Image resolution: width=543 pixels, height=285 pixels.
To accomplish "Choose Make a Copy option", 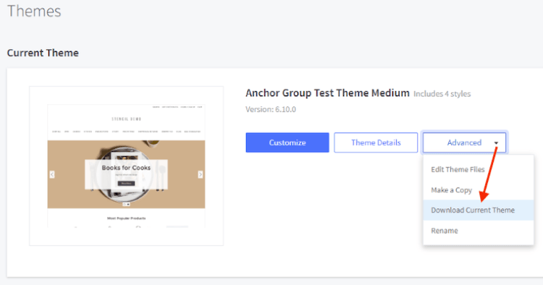I will [x=479, y=190].
